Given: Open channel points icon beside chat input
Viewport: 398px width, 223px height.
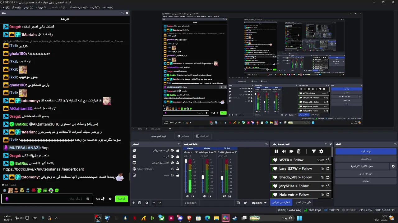Looking at the screenshot, I should click(x=100, y=199).
